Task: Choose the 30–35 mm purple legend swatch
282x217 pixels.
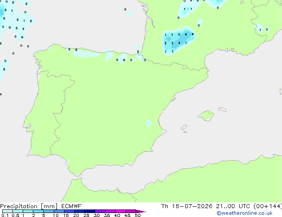Action: tap(100, 211)
